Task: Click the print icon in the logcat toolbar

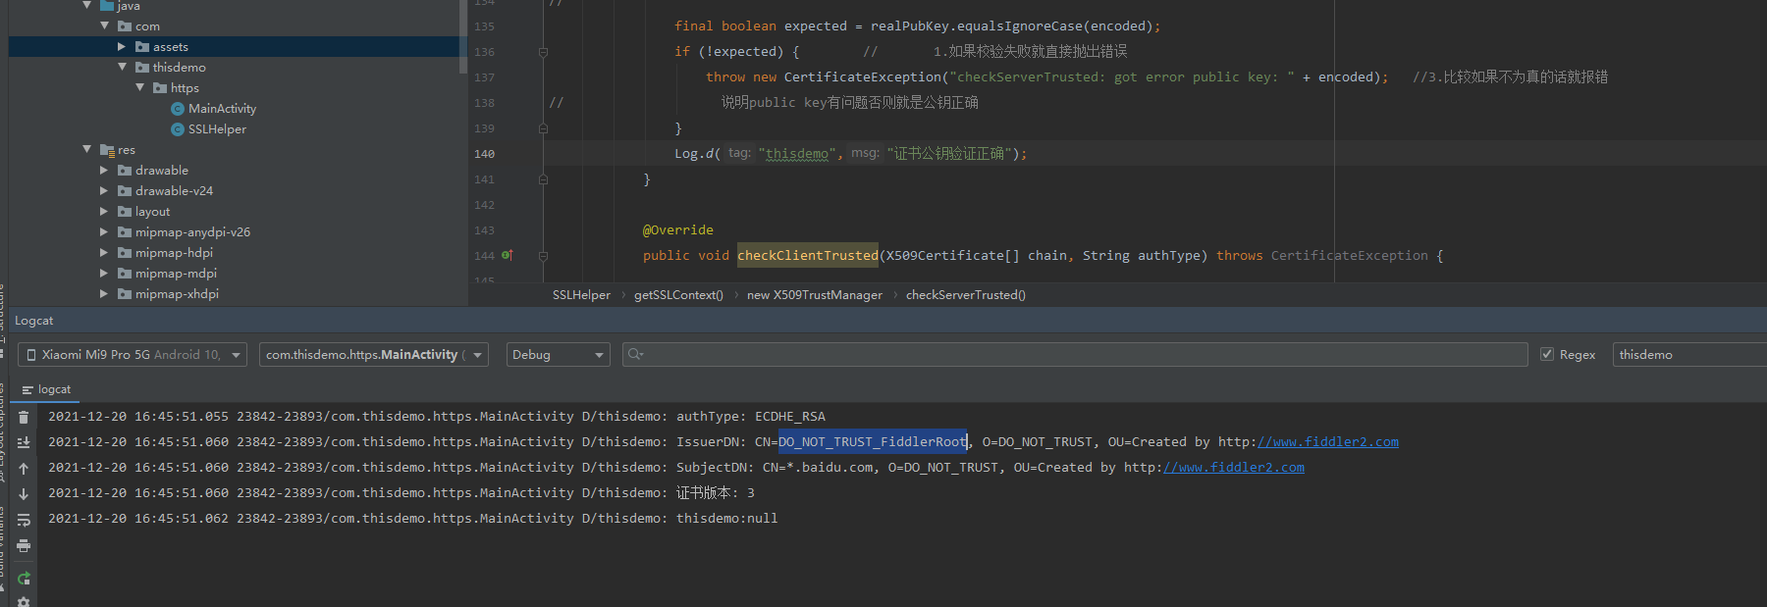Action: coord(24,545)
